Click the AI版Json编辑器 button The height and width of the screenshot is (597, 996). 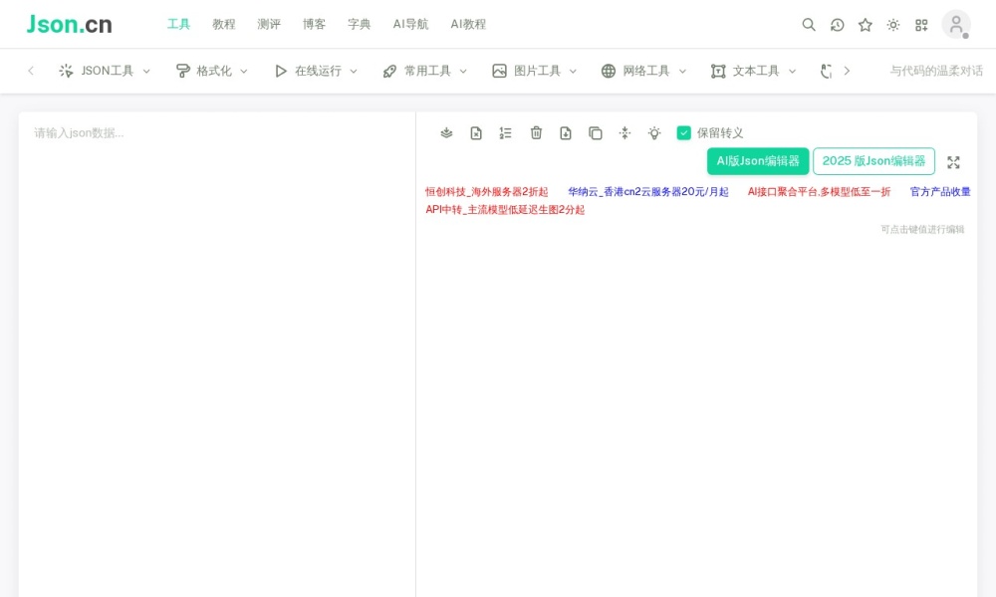(x=758, y=161)
